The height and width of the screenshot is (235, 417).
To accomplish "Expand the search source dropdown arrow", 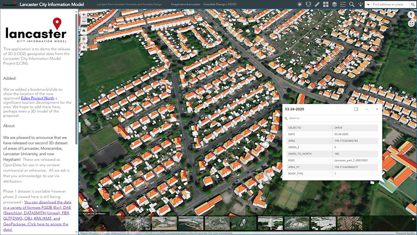I will (368, 4).
